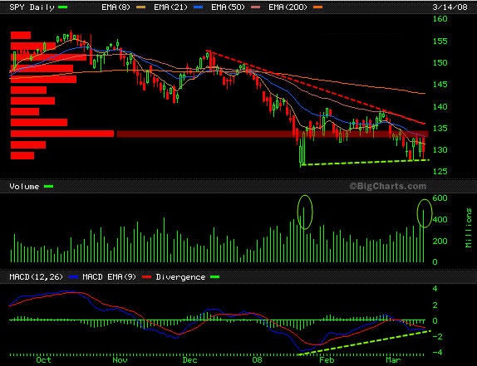Viewport: 477px width, 366px height.
Task: Click the Dec label on time axis
Action: (x=189, y=360)
